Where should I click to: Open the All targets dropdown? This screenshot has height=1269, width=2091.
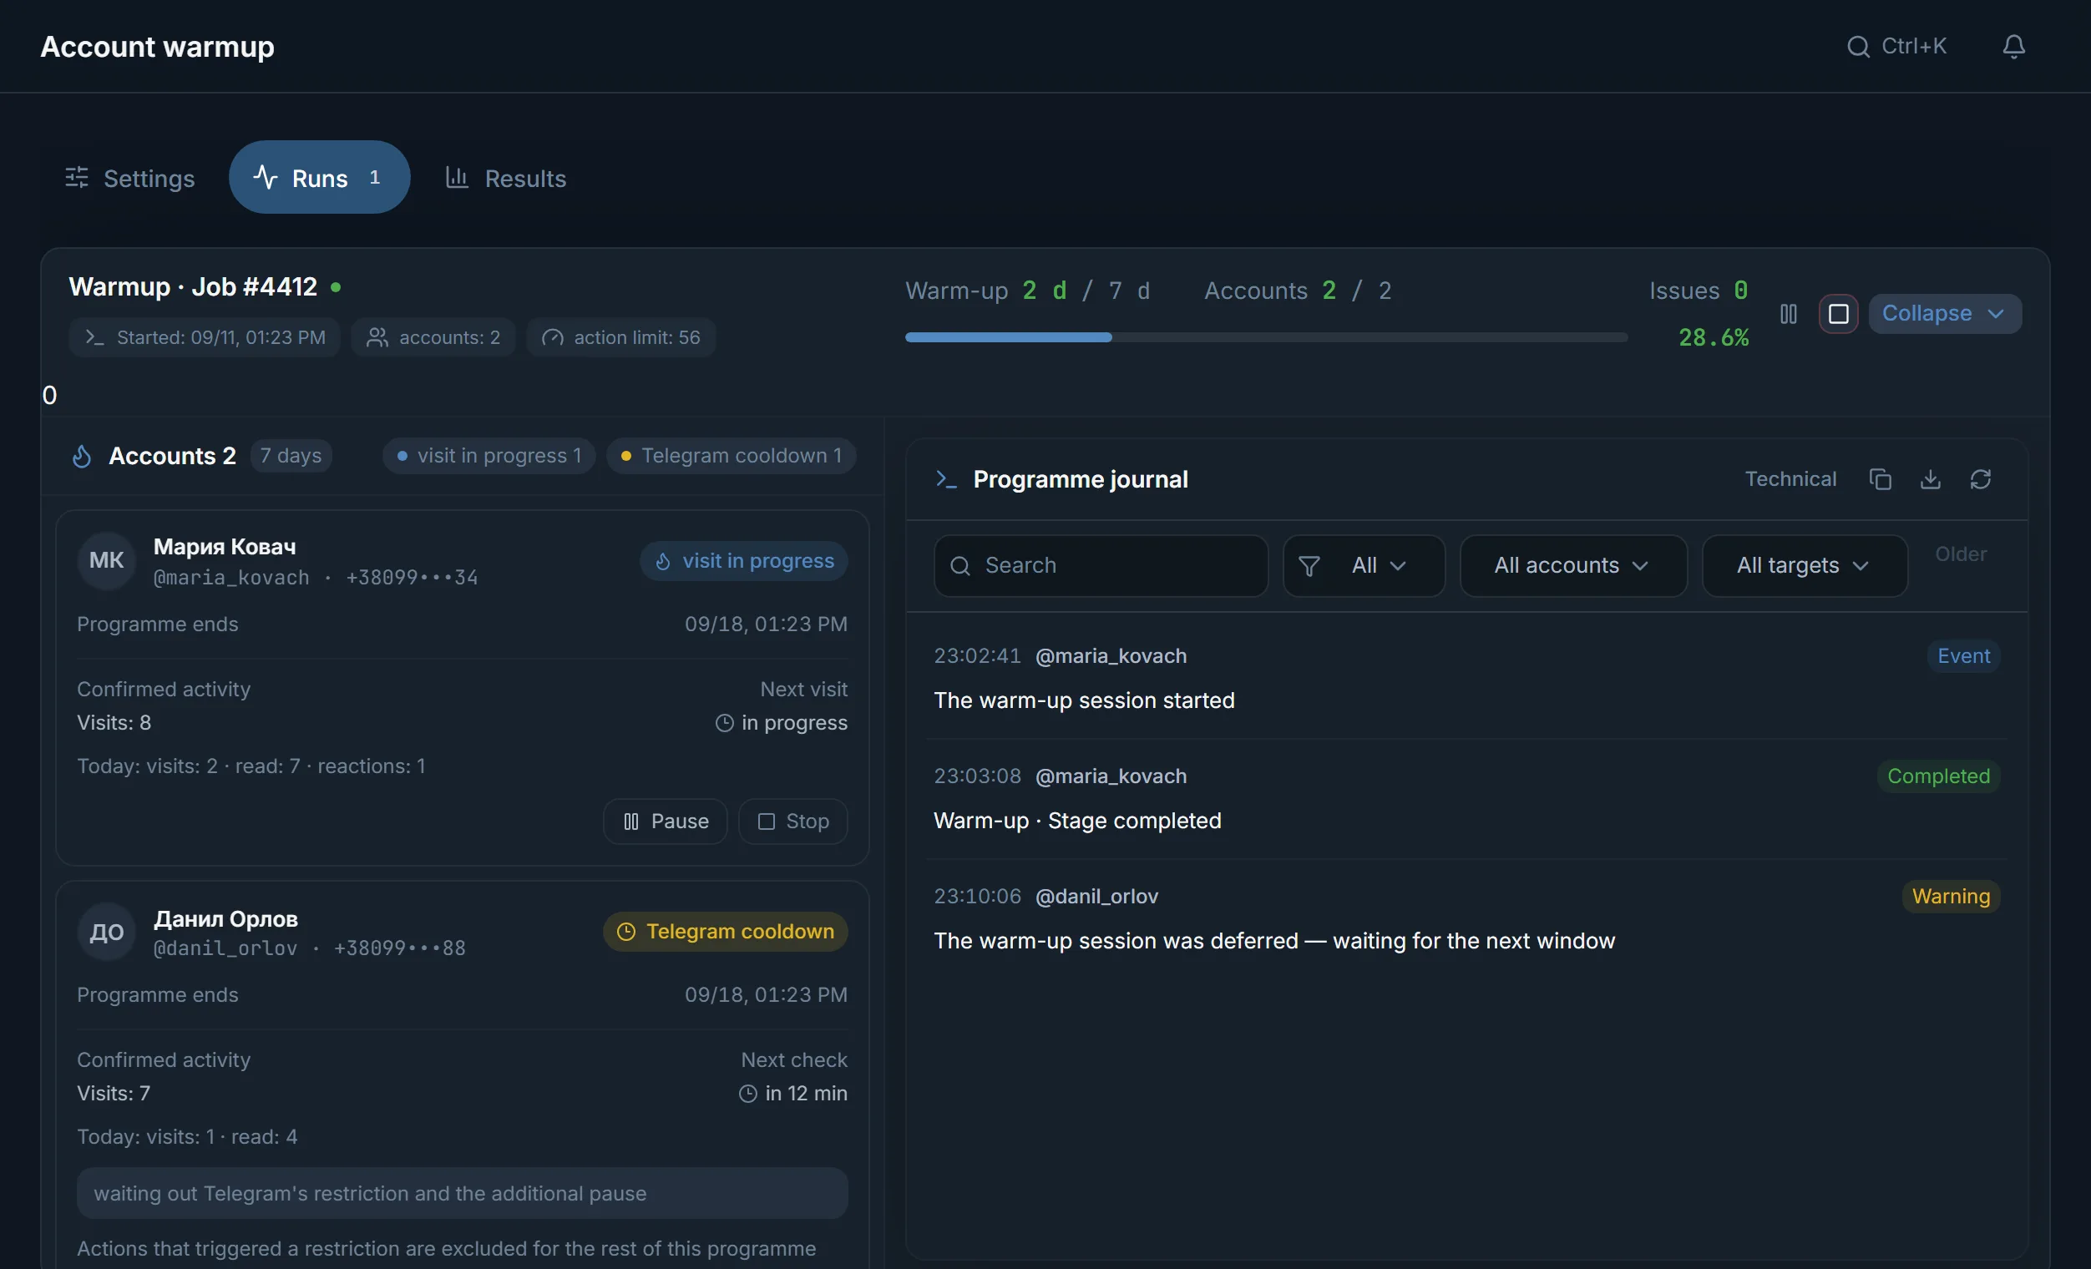[1805, 566]
